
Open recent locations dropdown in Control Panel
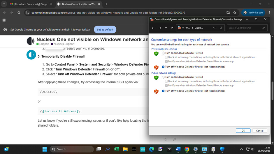click(166, 28)
